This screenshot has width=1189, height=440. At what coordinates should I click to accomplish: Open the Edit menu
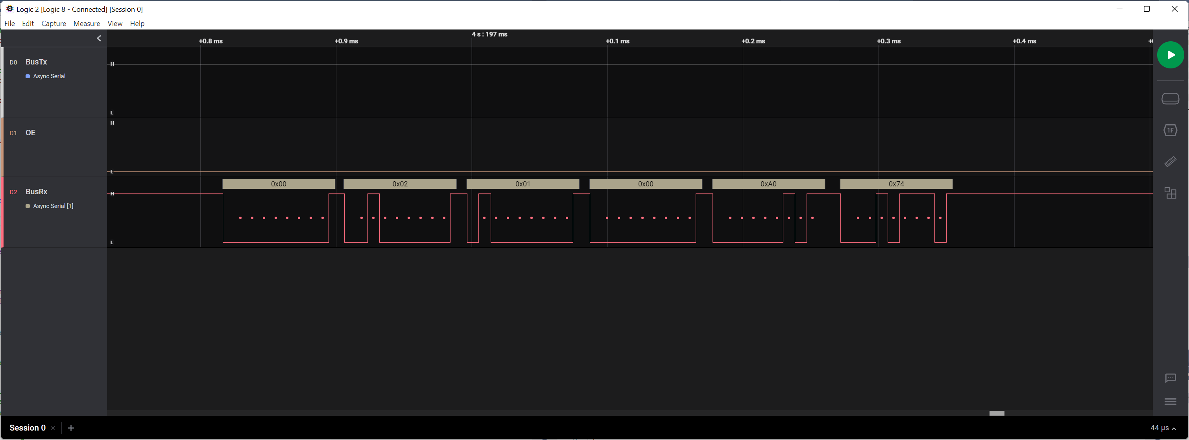[x=28, y=24]
